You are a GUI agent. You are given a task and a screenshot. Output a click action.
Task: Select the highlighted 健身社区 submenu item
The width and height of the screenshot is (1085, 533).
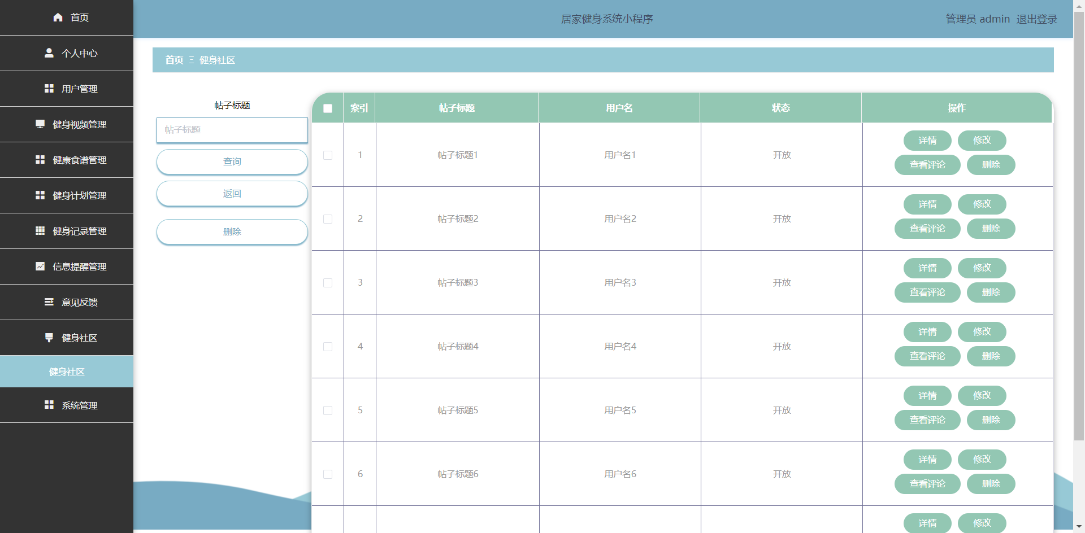tap(67, 372)
